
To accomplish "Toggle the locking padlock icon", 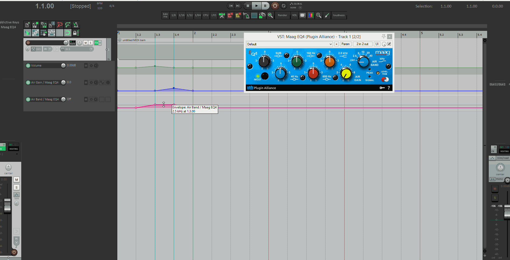I will click(x=76, y=33).
